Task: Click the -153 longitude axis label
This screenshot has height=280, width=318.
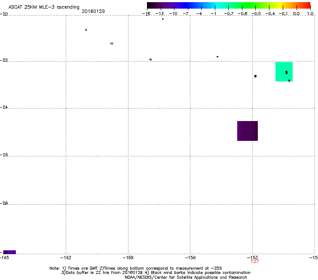Action: point(253,258)
